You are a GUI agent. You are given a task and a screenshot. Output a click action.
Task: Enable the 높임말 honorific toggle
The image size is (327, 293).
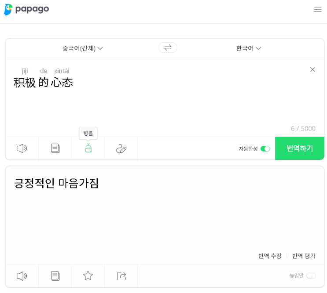[x=311, y=276]
